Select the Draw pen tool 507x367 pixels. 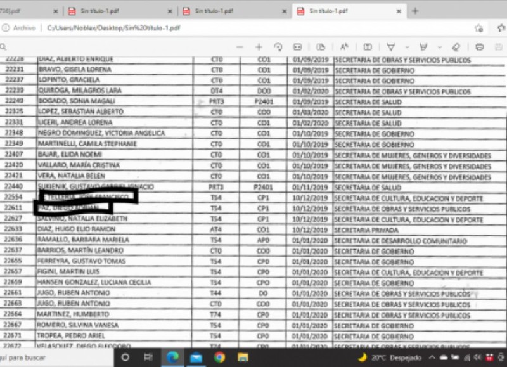(x=391, y=47)
